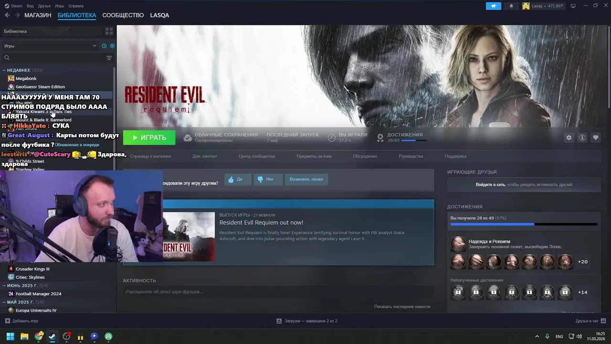
Task: Show +20 more earned achievements
Action: 582,262
